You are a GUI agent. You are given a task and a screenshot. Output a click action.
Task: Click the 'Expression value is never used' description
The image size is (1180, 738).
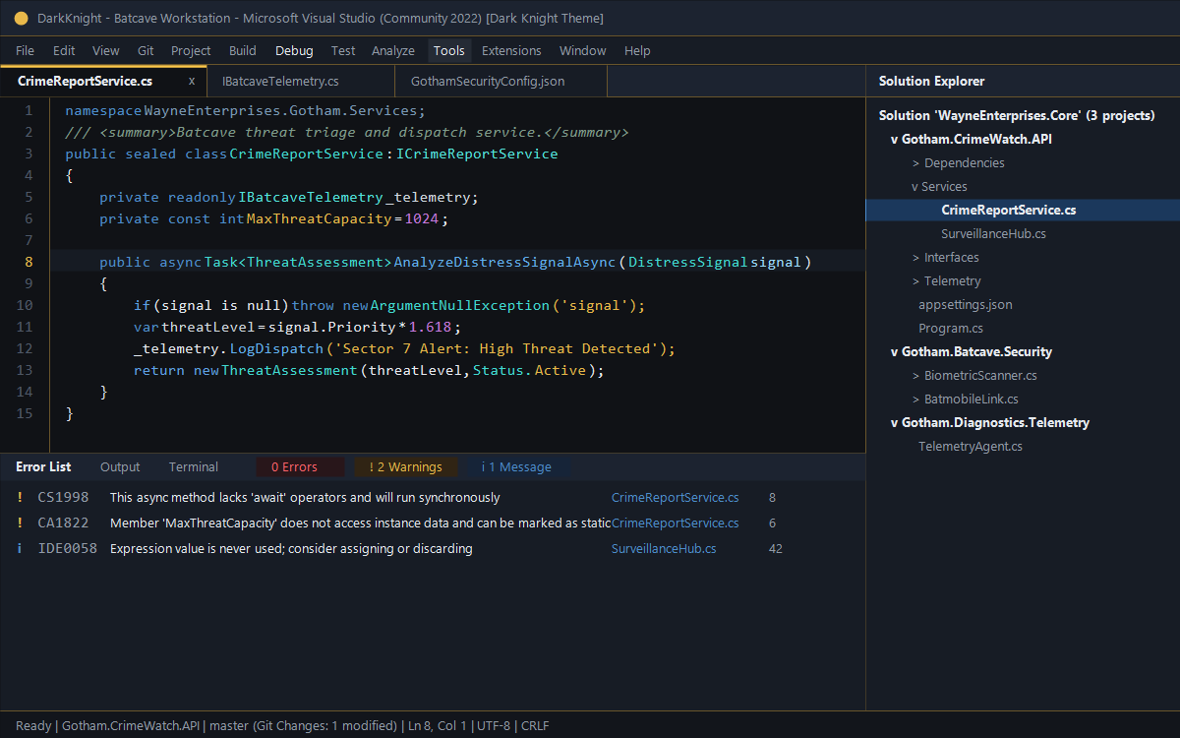click(x=291, y=549)
